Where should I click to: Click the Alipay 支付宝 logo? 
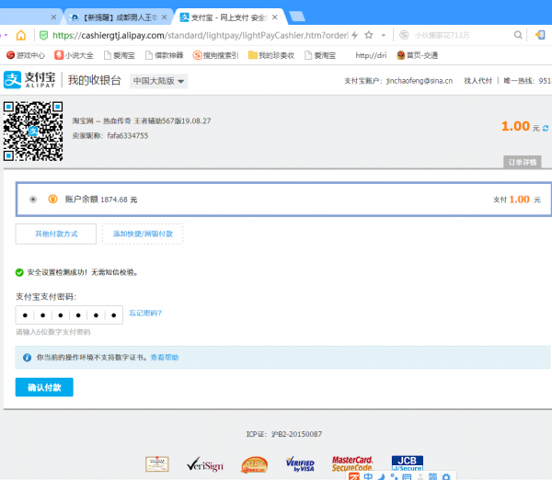[x=29, y=80]
